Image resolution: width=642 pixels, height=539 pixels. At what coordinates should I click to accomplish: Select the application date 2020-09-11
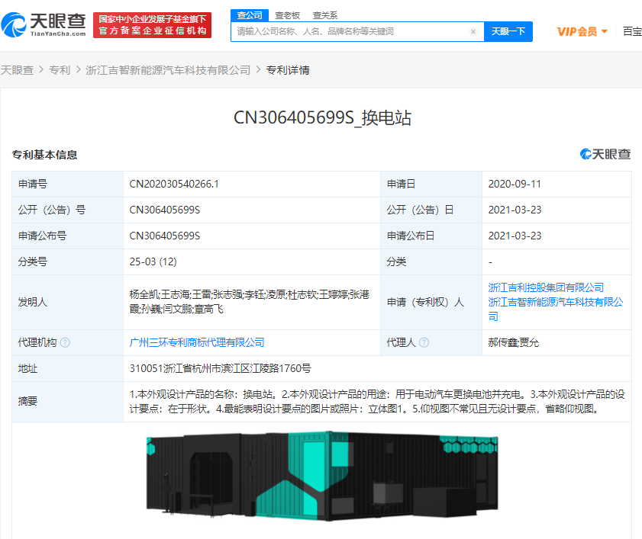pyautogui.click(x=515, y=184)
